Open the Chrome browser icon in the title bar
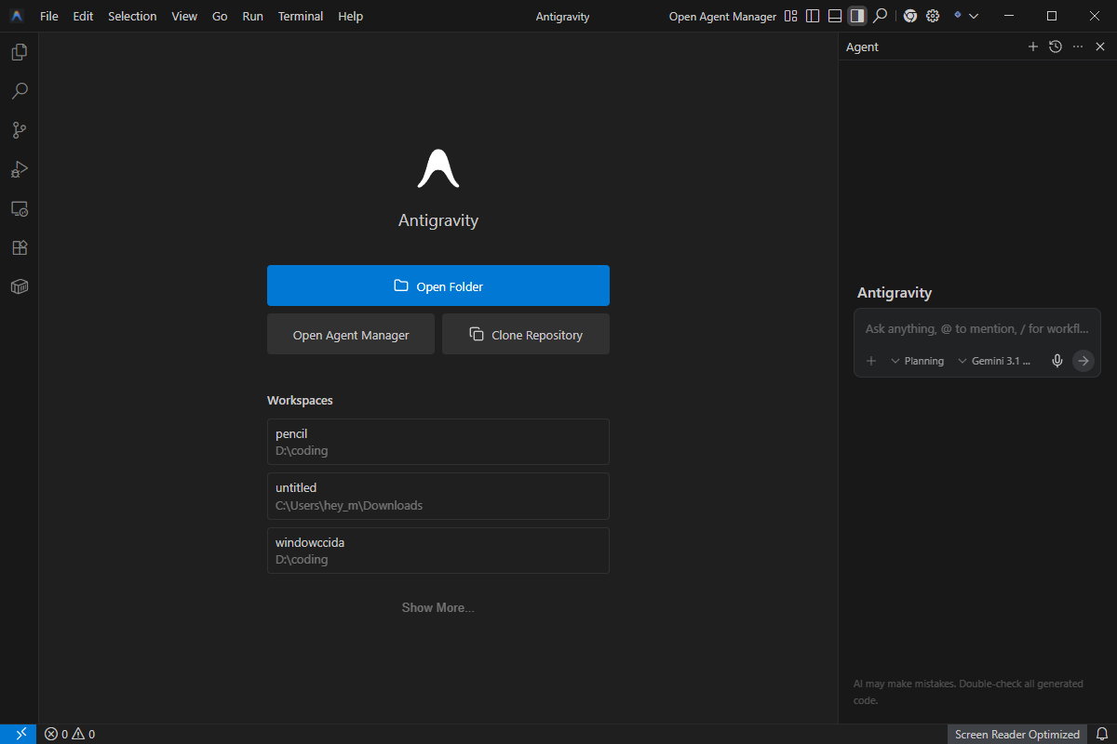 910,16
